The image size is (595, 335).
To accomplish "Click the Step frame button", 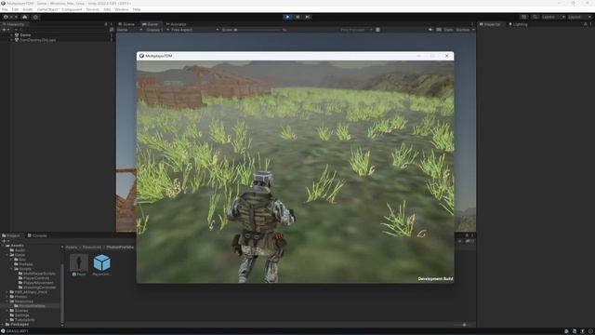I will [x=308, y=17].
